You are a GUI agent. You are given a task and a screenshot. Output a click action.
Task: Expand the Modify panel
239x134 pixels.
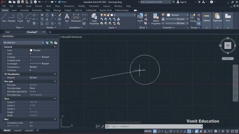tap(51, 28)
